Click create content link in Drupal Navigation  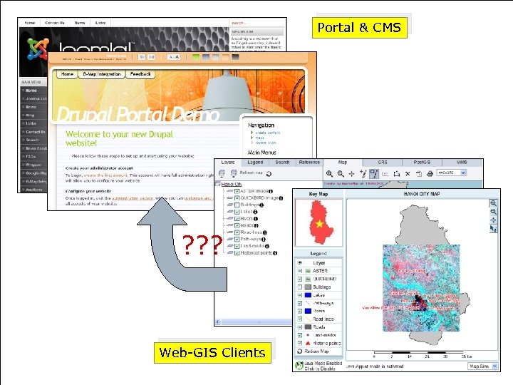(x=268, y=133)
